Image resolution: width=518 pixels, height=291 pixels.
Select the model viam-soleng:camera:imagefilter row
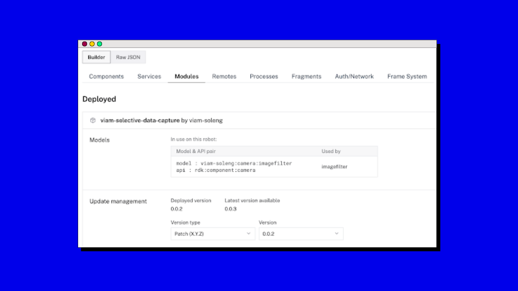[234, 163]
